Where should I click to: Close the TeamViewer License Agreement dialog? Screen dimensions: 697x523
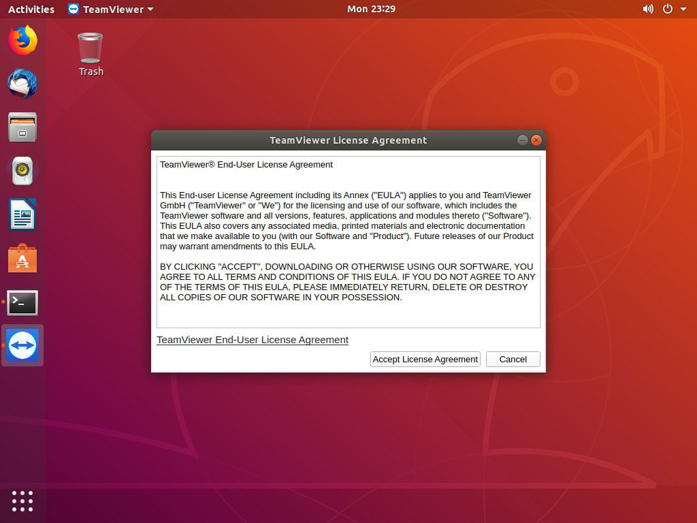point(536,140)
